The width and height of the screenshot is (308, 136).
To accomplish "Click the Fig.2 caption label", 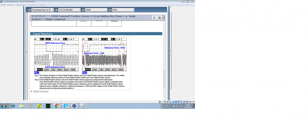I will point(85,73).
